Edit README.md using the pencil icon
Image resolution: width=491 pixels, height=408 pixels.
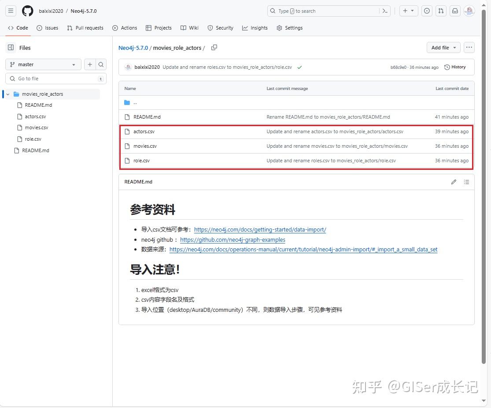point(454,182)
